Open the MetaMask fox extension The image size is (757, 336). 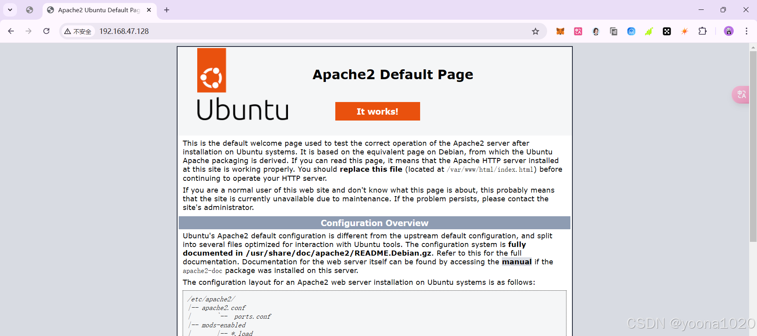click(x=560, y=32)
